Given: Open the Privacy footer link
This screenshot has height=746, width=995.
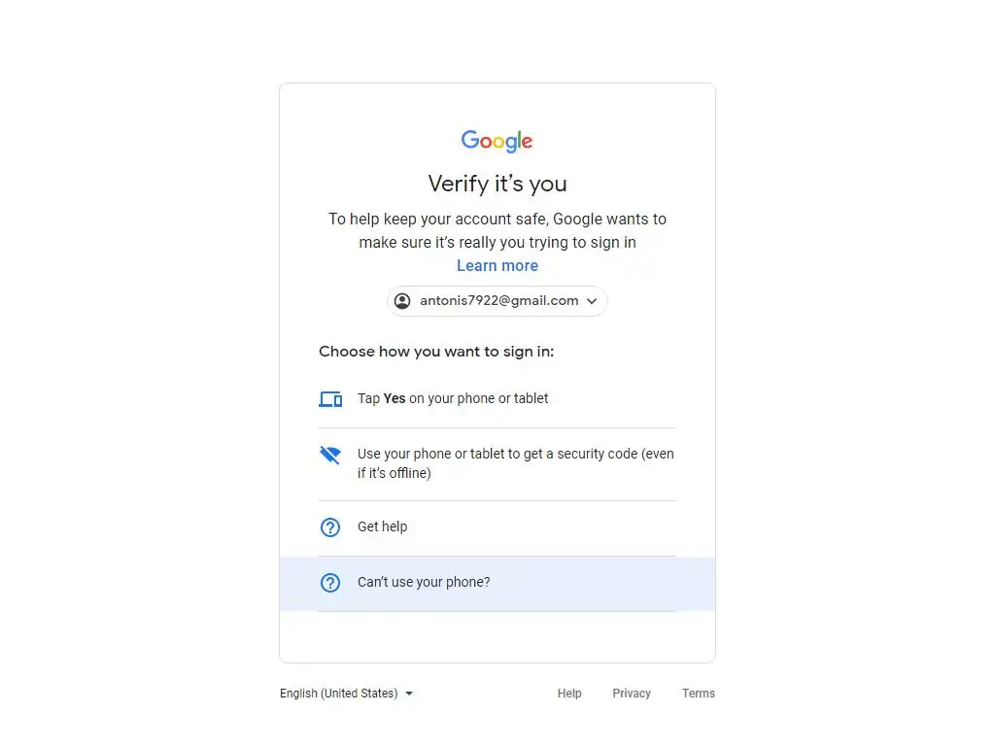Looking at the screenshot, I should coord(632,694).
